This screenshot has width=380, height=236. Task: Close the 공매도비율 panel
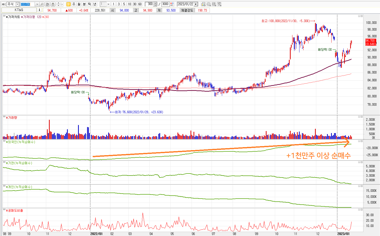pyautogui.click(x=362, y=210)
